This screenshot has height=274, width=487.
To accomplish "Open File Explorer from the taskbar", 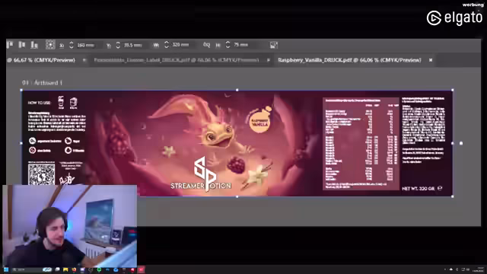I will (x=65, y=269).
